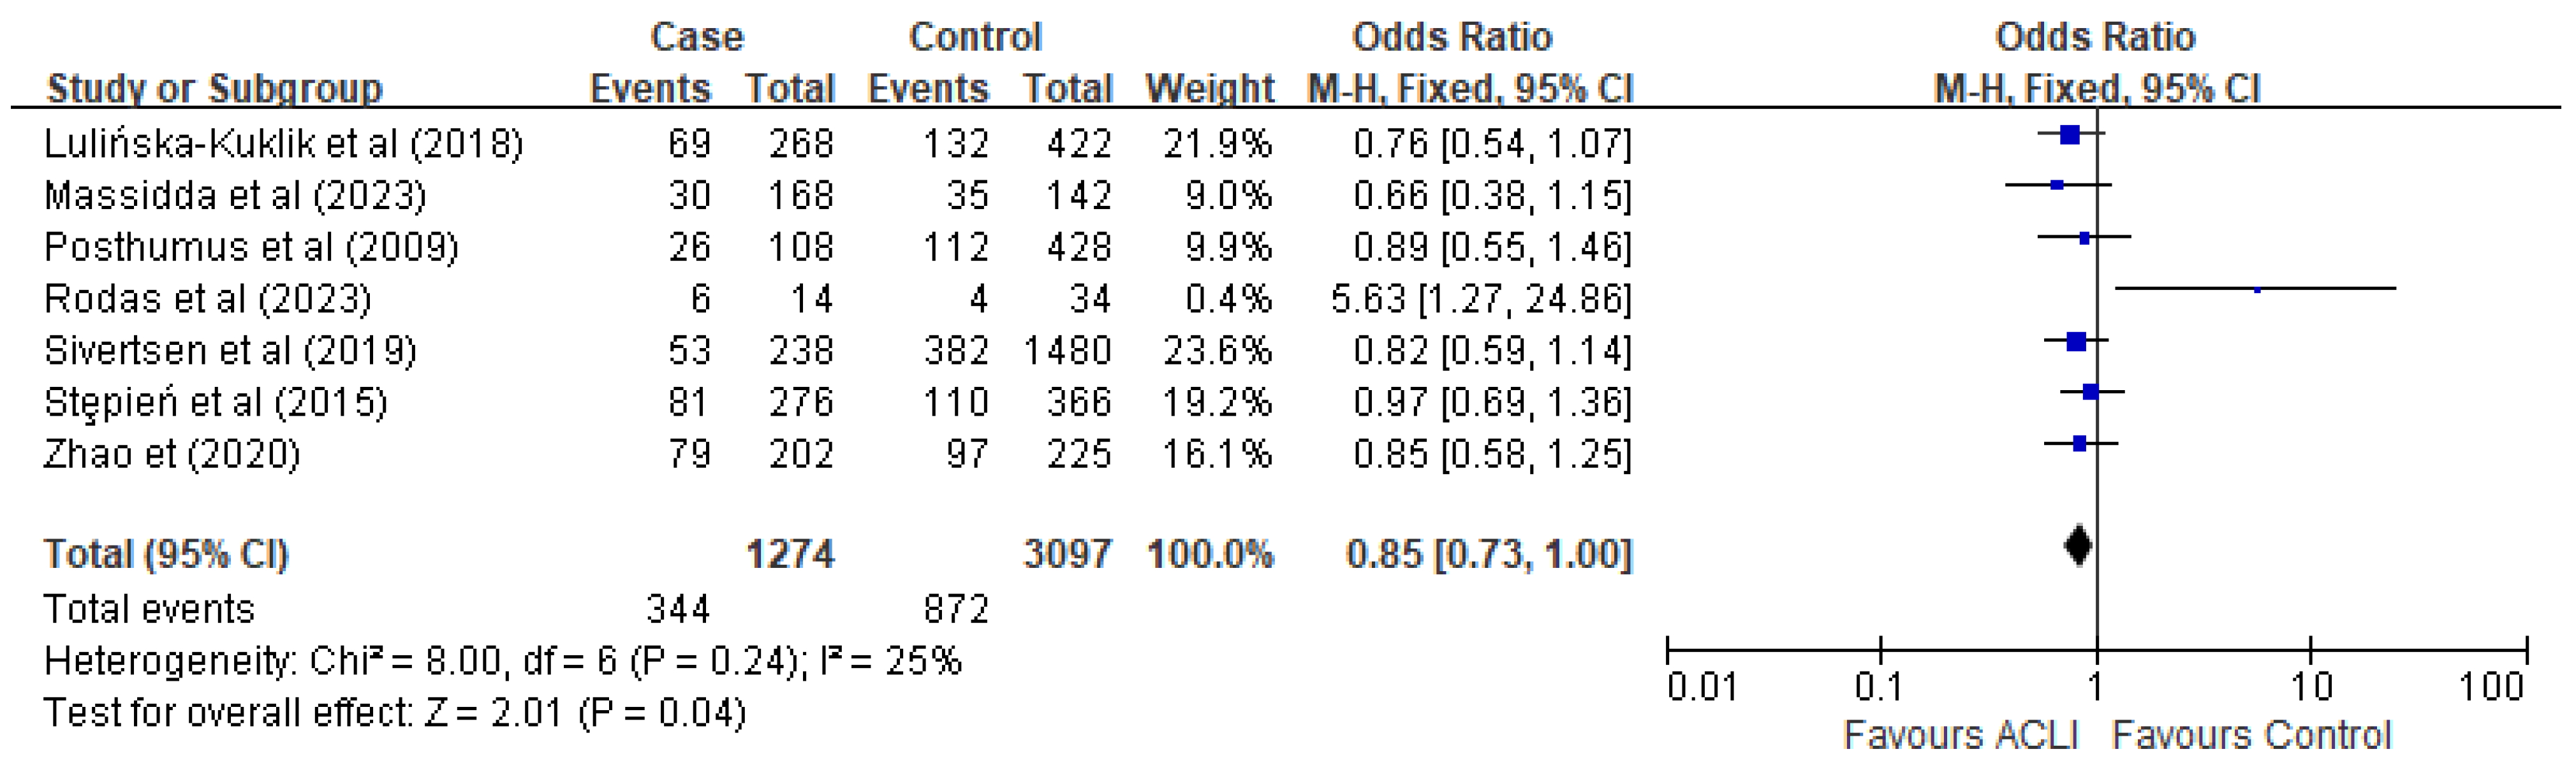Click the 'Total (95% CI)' row label

166,554
